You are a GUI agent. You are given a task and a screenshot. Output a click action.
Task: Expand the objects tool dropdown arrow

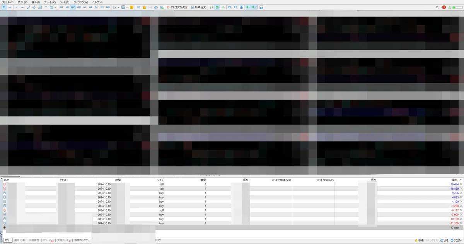[x=55, y=7]
